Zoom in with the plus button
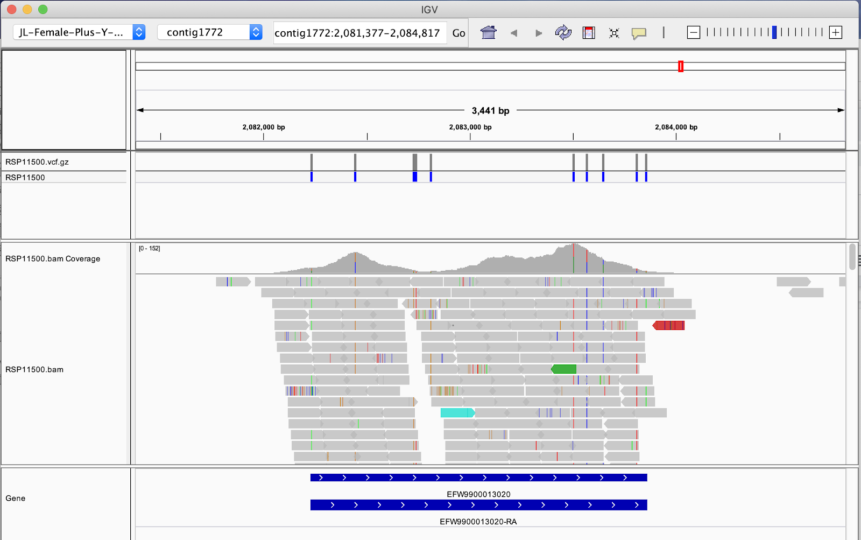 835,33
